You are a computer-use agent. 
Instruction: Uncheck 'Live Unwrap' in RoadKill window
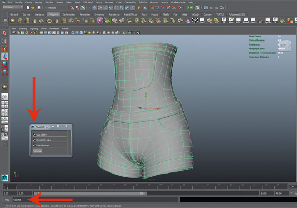coord(34,145)
